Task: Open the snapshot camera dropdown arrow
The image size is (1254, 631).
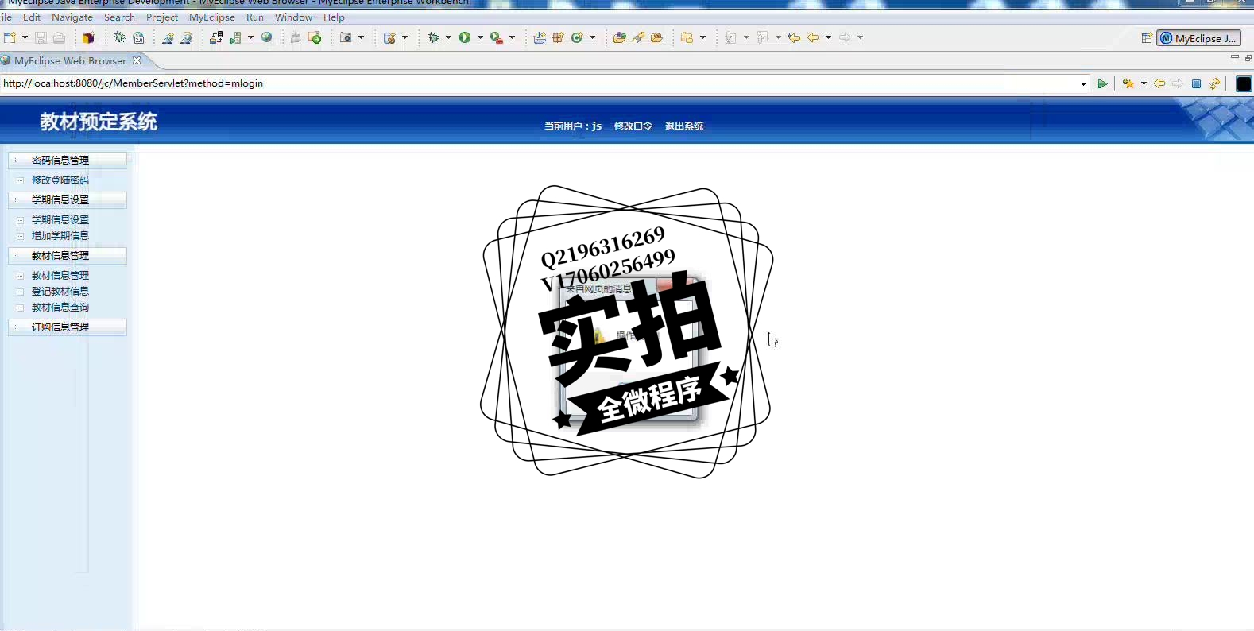Action: pos(361,37)
